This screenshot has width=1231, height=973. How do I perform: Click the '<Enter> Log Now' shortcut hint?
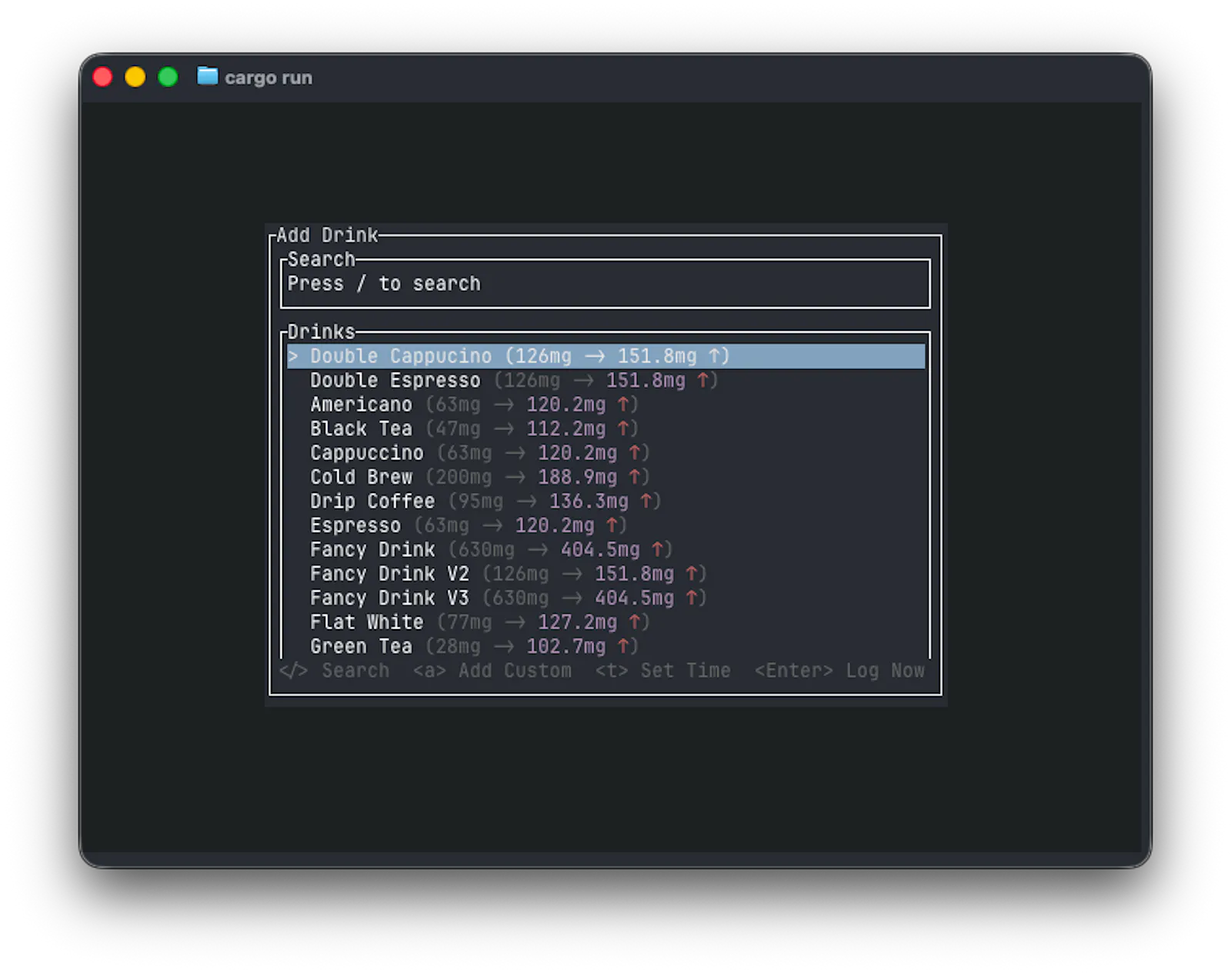point(839,671)
